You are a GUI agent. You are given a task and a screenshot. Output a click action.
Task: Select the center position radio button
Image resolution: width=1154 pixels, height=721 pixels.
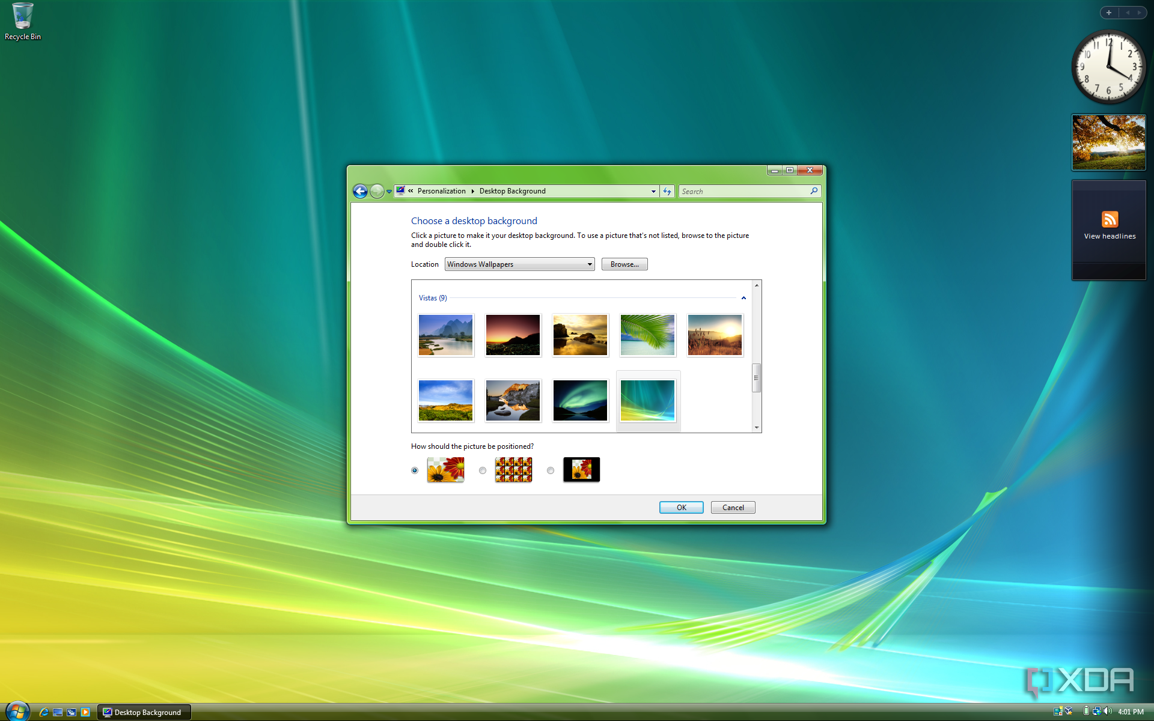pyautogui.click(x=551, y=470)
